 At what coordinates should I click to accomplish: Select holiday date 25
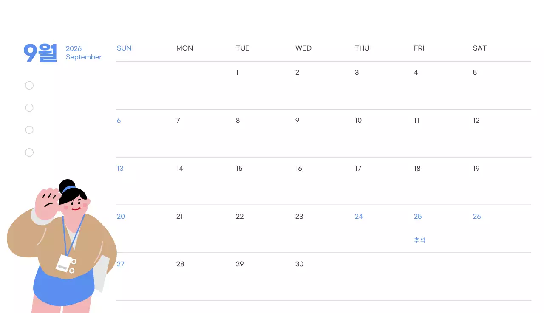(418, 217)
